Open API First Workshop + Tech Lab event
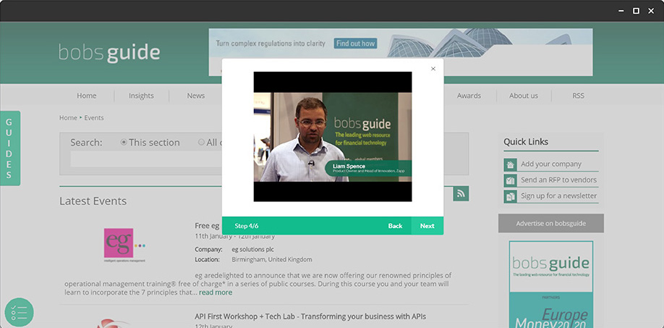Screen dimensions: 664x328 click(310, 316)
